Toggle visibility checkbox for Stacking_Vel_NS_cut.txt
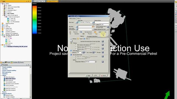177x99 pixels. coord(4,35)
